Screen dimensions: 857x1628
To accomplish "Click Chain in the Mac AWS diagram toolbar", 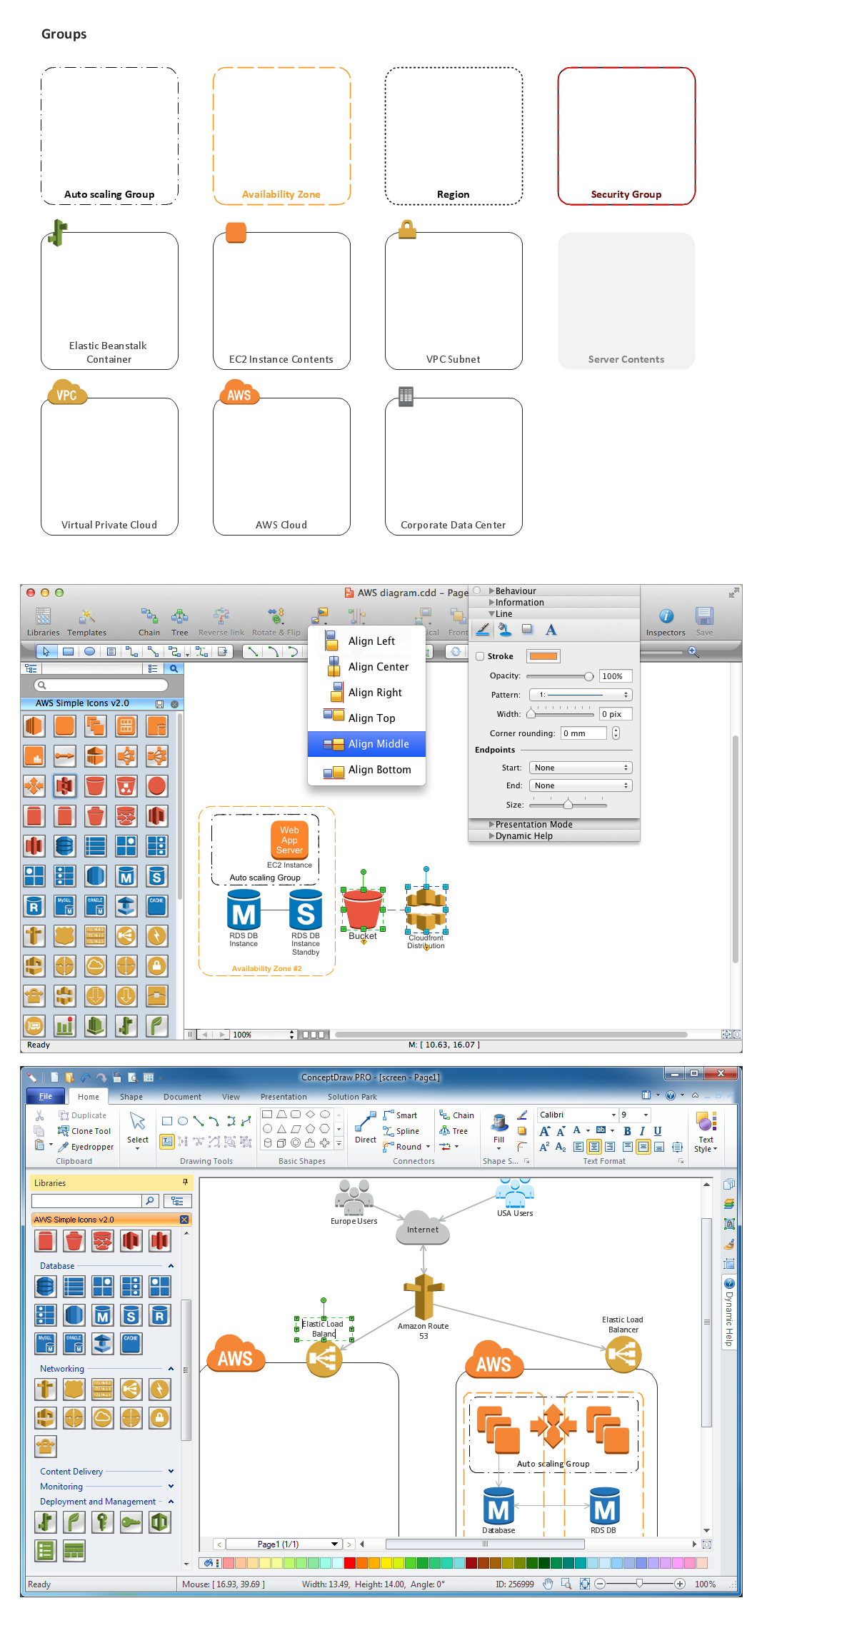I will pos(149,621).
